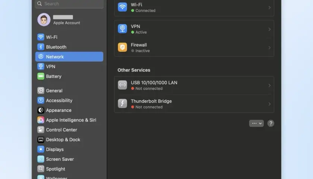Viewport: 313px width, 179px height.
Task: Open Control Center settings
Action: pyautogui.click(x=69, y=130)
